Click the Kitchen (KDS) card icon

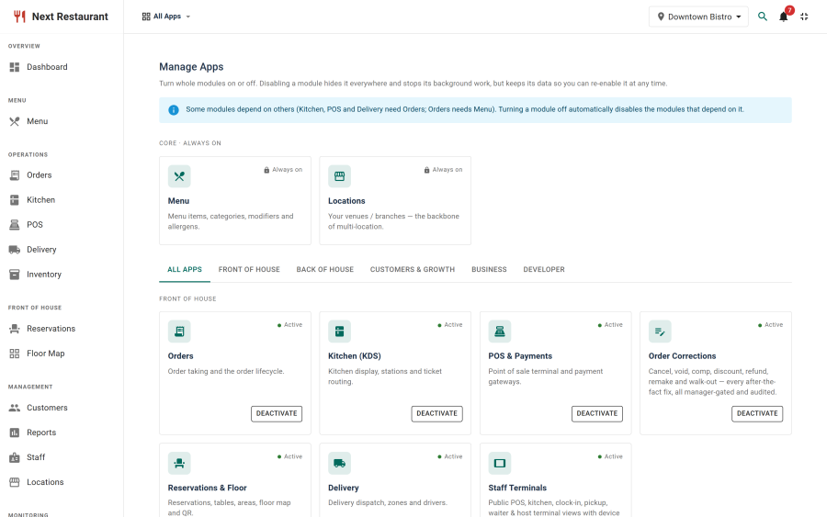(x=340, y=331)
